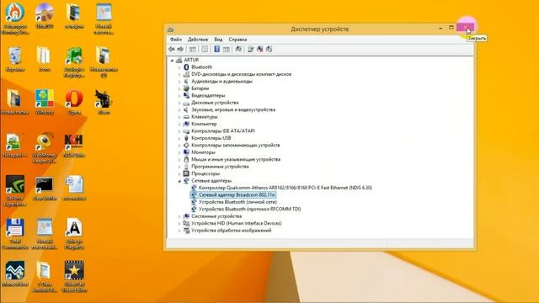Toggle the show/hide console tree toolbar icon
The height and width of the screenshot is (303, 539).
pyautogui.click(x=193, y=49)
